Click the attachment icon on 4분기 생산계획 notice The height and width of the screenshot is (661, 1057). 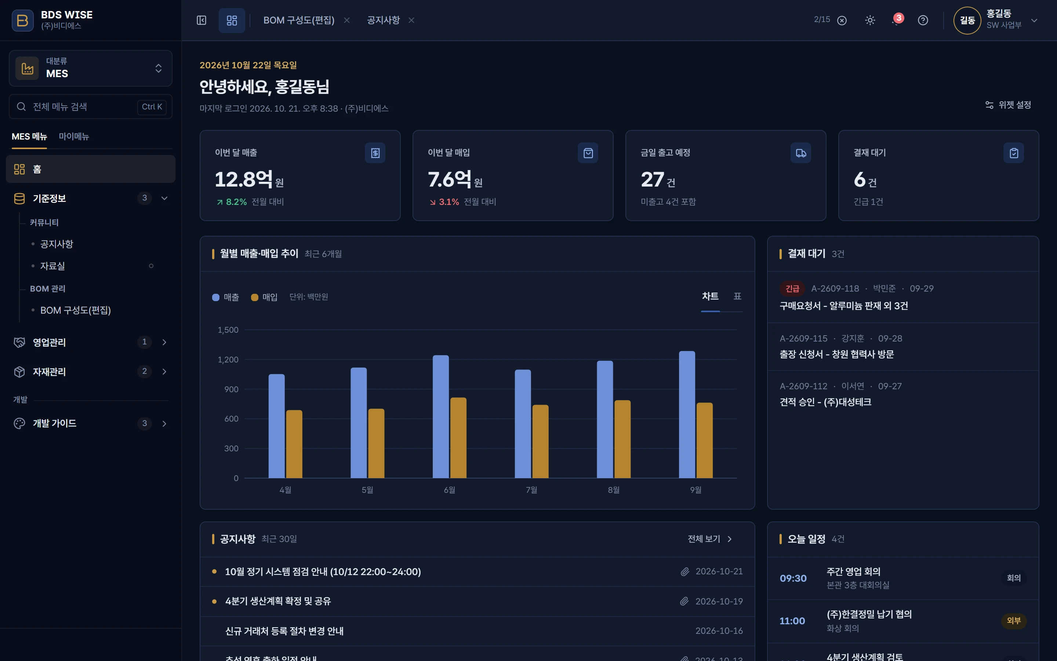(684, 601)
